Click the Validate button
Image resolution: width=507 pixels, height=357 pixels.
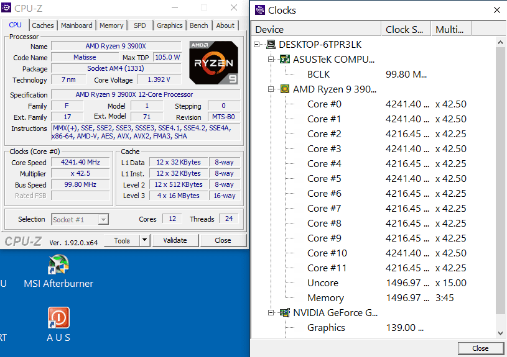click(175, 240)
